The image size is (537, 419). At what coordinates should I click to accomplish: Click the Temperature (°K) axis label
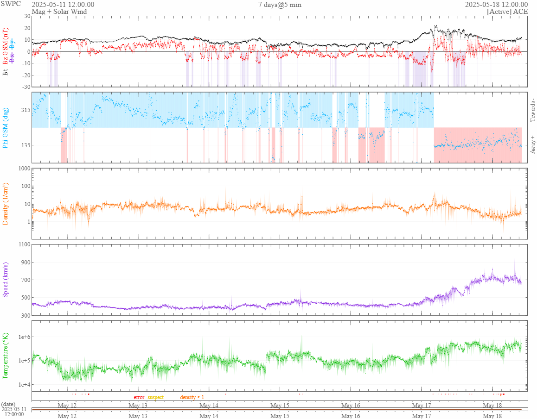tap(6, 356)
